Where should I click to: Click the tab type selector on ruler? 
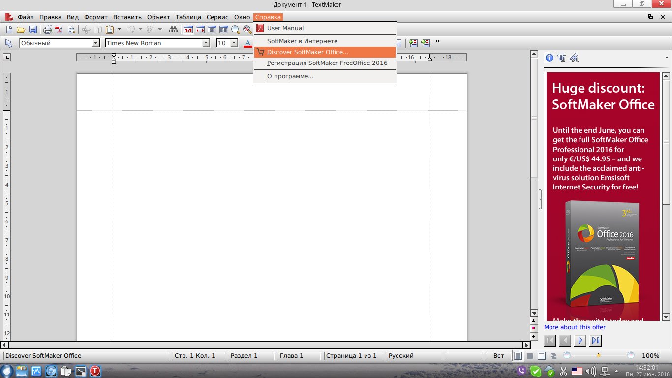coord(7,57)
